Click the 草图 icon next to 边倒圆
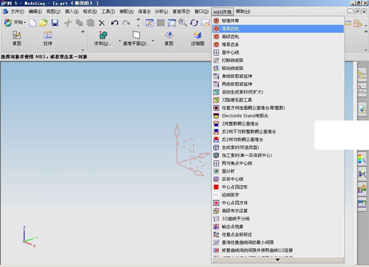The height and width of the screenshot is (267, 369). (169, 38)
